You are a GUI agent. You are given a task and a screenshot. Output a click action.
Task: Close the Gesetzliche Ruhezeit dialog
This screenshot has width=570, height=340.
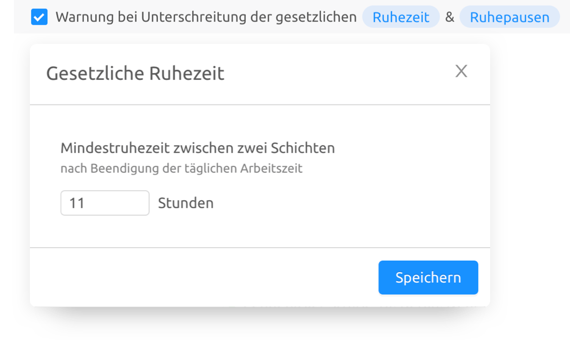461,71
